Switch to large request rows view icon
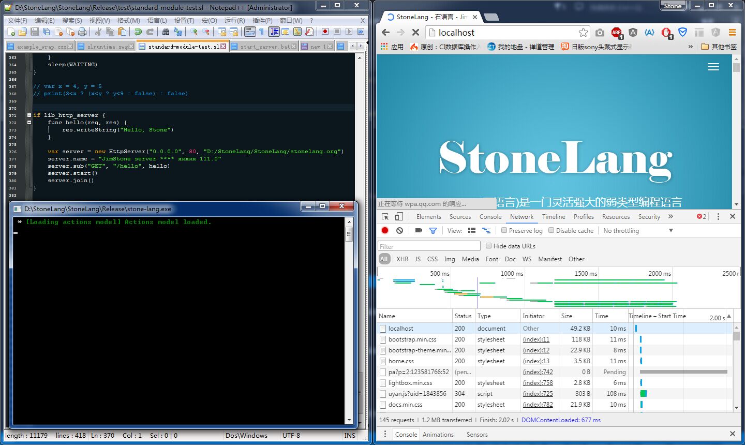This screenshot has height=445, width=745. (472, 230)
